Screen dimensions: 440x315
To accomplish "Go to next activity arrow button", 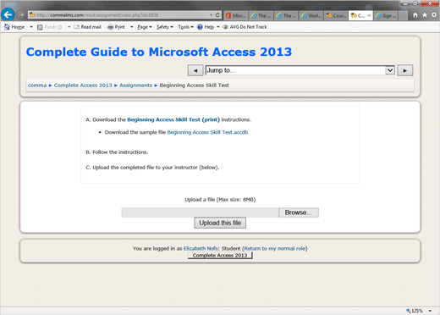I will [x=405, y=70].
